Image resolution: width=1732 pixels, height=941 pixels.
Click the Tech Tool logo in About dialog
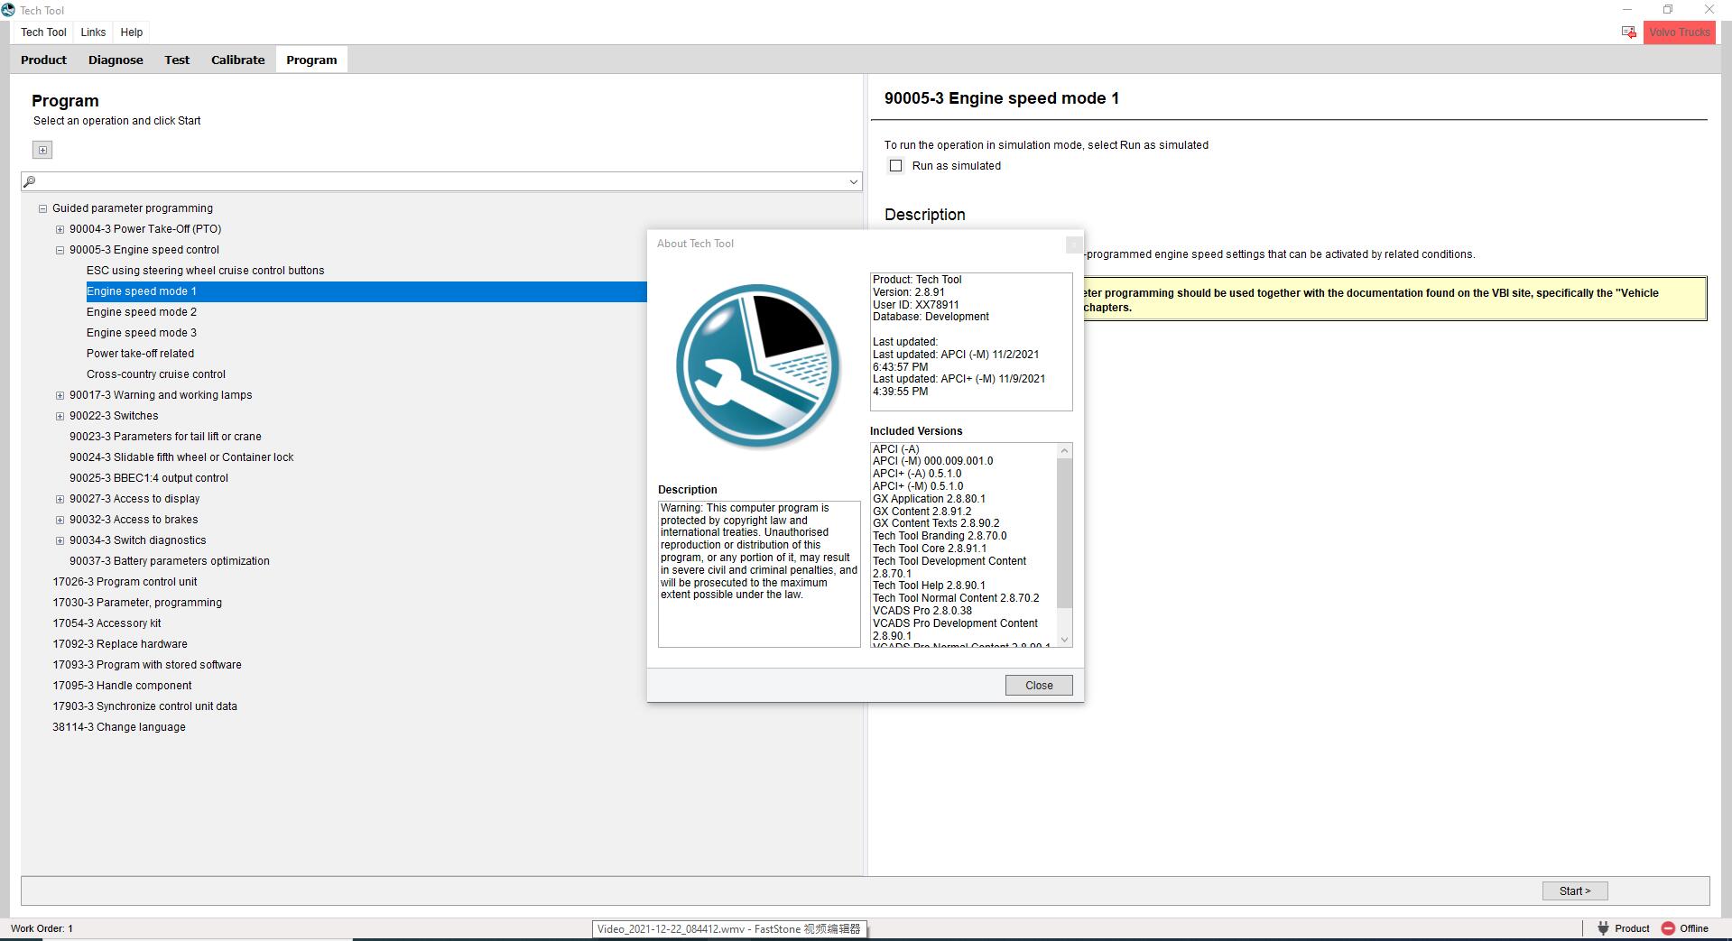757,366
